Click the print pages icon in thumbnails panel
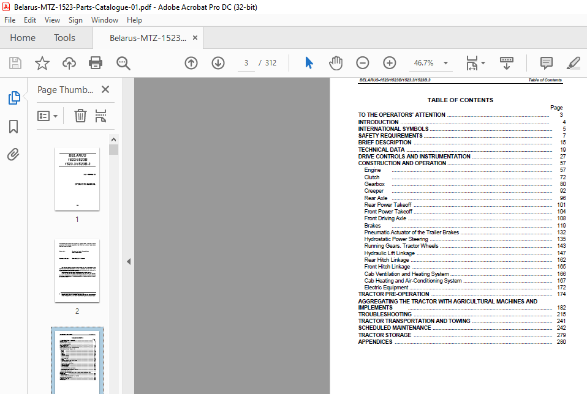Image resolution: width=587 pixels, height=394 pixels. coord(100,116)
